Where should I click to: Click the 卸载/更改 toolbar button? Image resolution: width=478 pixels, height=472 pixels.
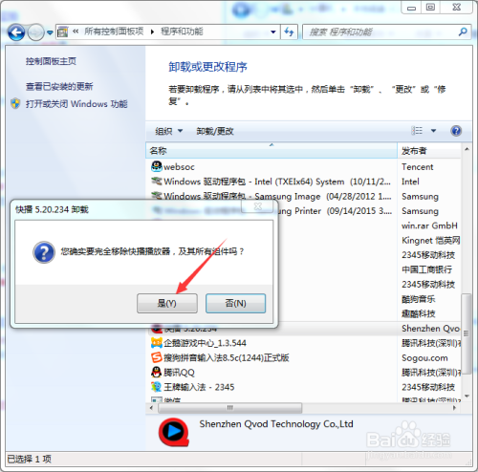point(215,131)
